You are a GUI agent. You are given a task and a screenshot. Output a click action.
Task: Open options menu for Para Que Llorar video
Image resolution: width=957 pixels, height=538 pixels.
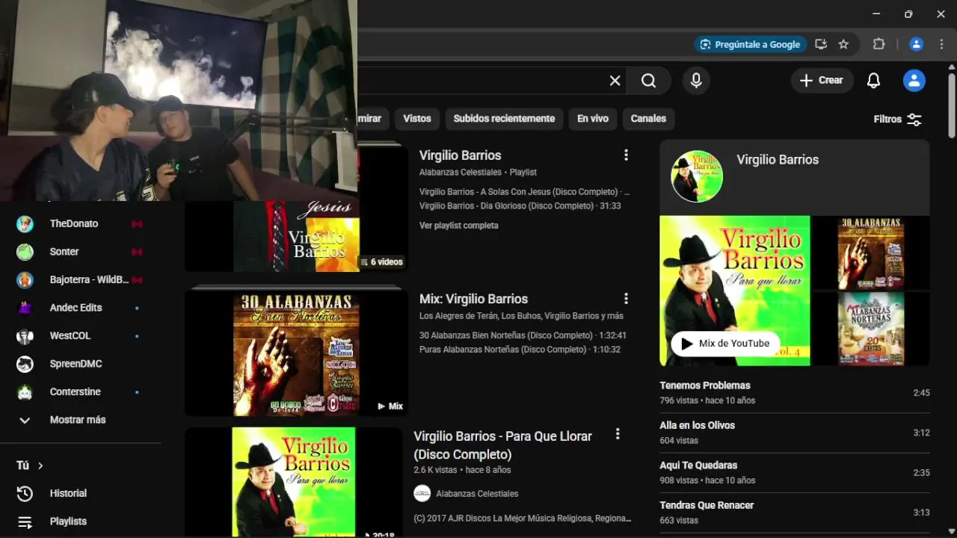(x=618, y=434)
